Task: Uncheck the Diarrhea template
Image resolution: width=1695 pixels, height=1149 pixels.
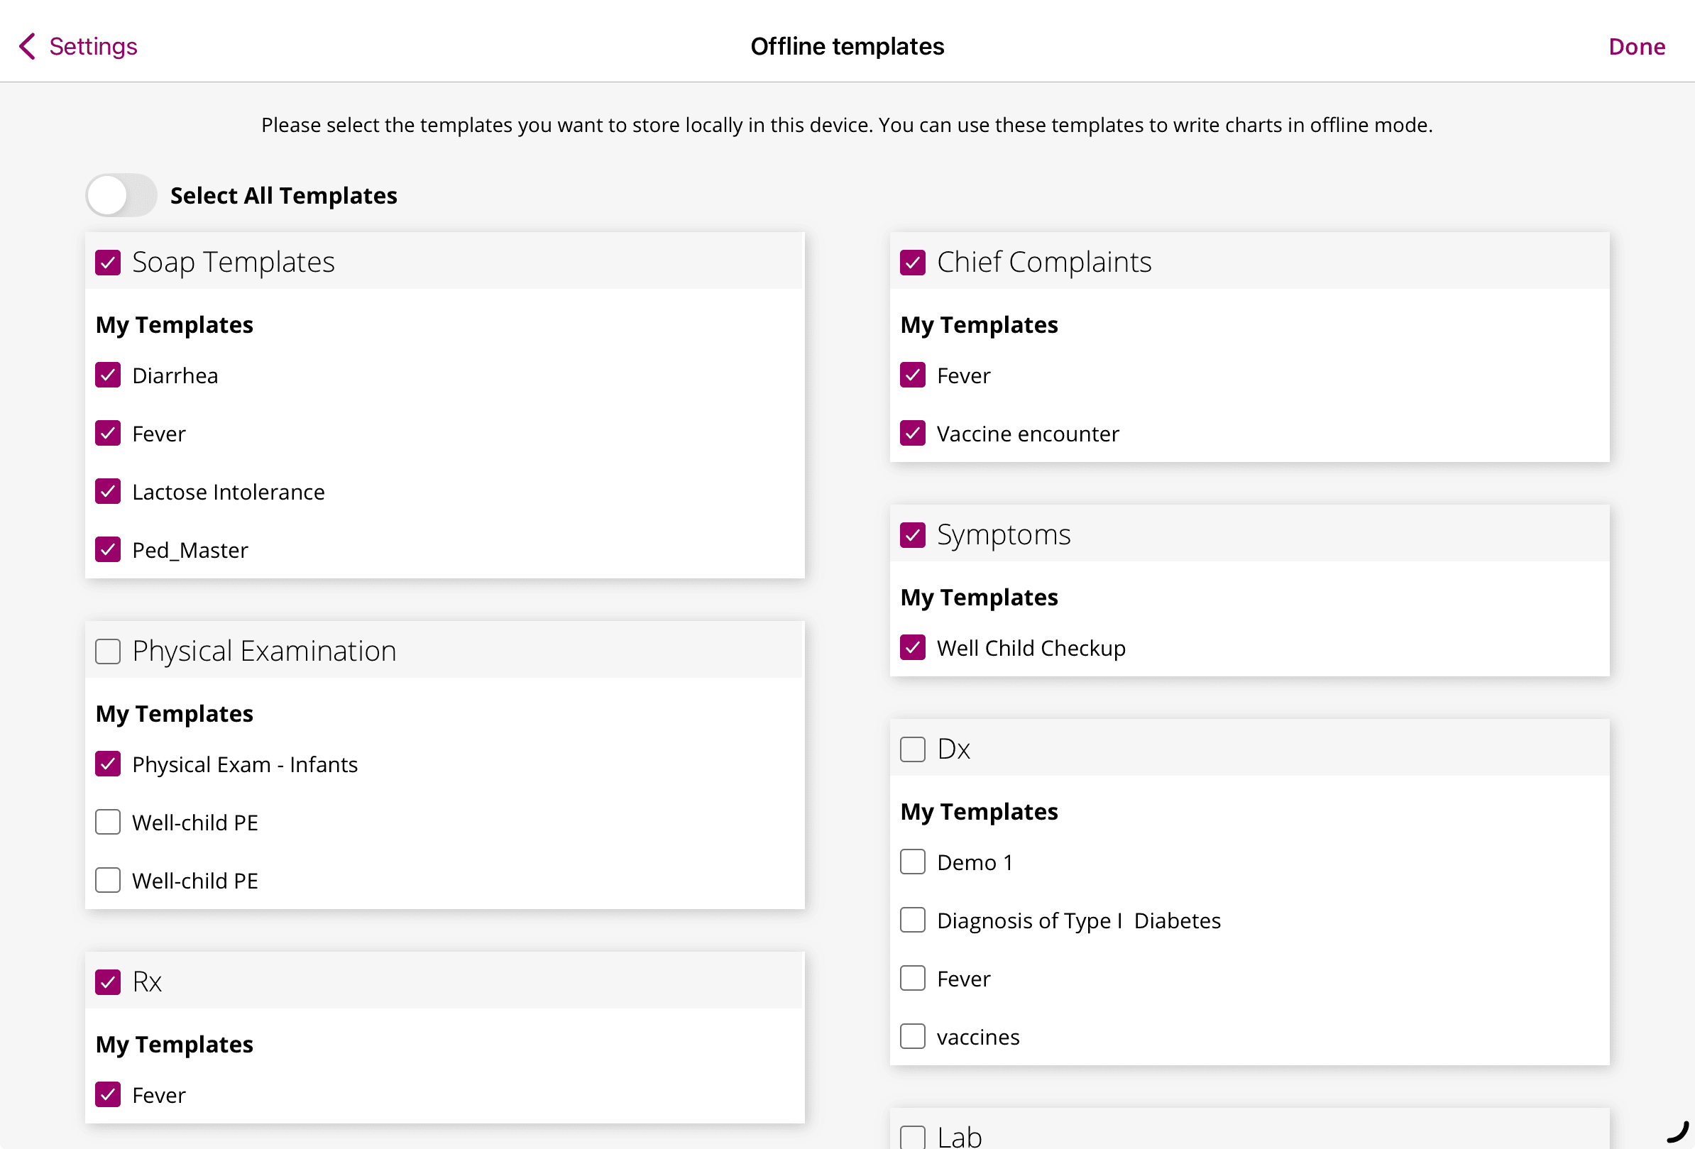Action: click(x=108, y=375)
